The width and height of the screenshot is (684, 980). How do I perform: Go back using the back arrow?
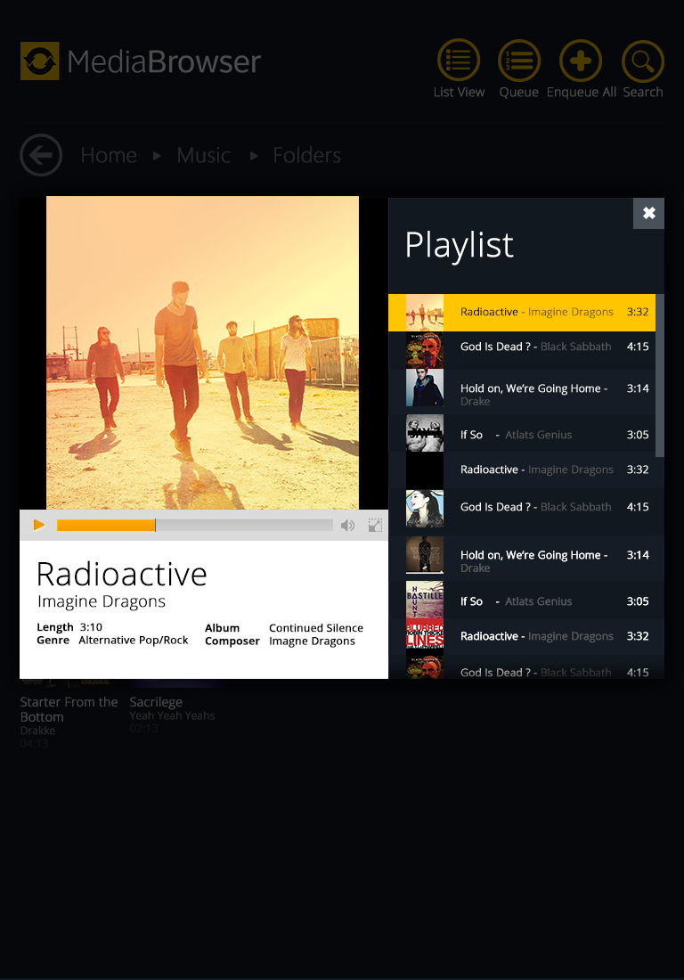[x=41, y=155]
